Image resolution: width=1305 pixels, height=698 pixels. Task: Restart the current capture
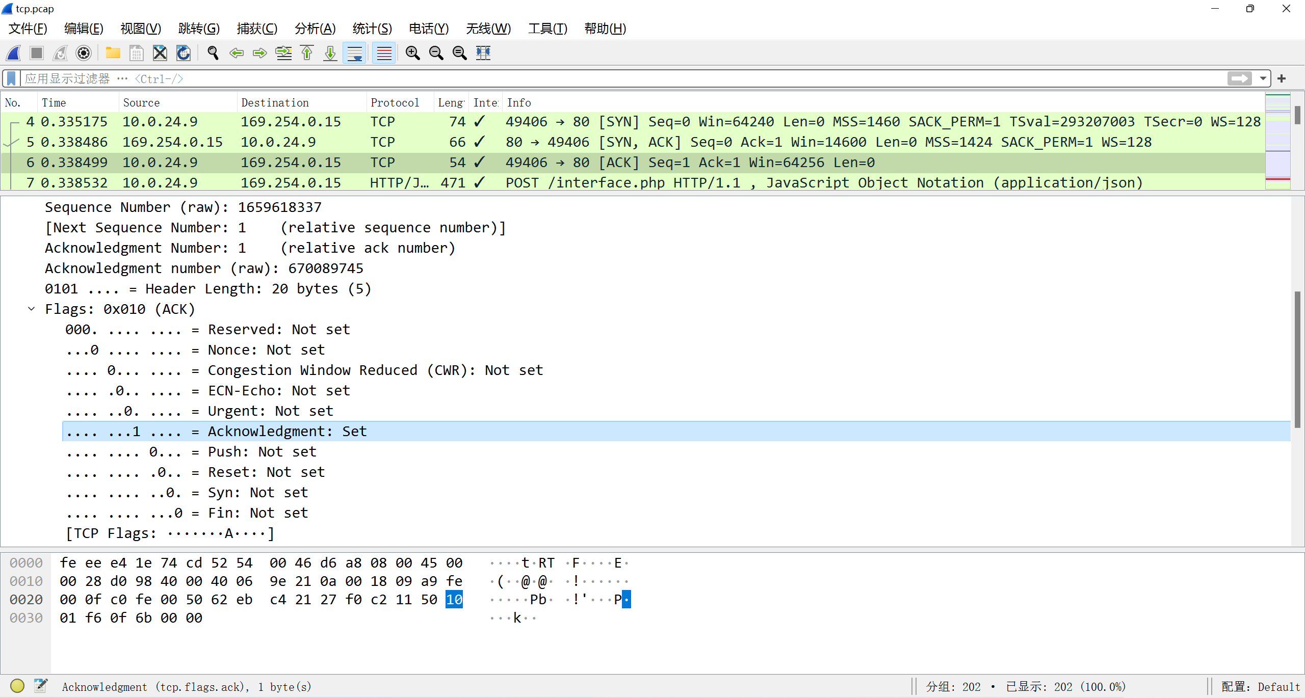[60, 53]
